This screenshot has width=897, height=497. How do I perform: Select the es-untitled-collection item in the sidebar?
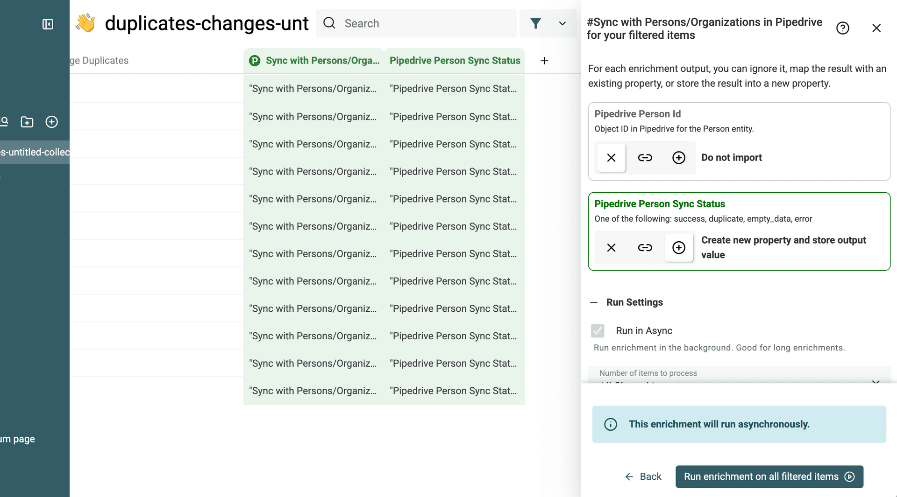pos(35,152)
